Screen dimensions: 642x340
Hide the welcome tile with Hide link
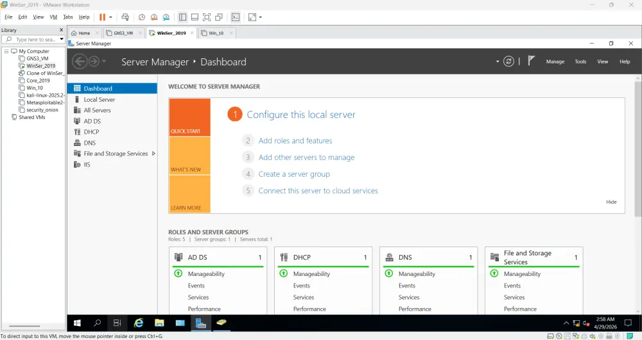pos(611,202)
